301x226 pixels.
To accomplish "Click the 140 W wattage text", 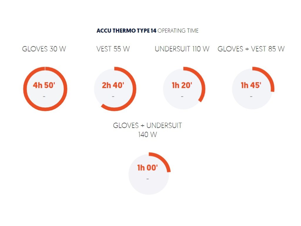I will point(148,134).
